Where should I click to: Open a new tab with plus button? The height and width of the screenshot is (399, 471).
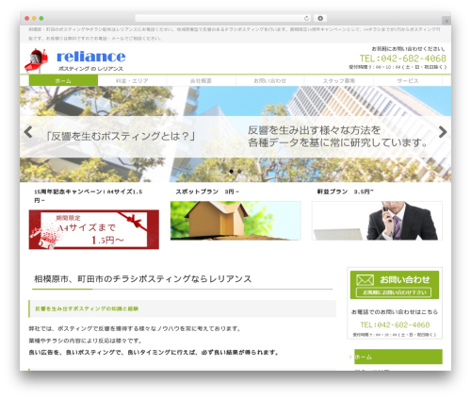tap(447, 21)
